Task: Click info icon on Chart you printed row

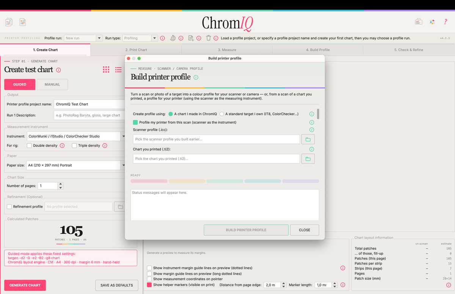Action: coord(312,149)
